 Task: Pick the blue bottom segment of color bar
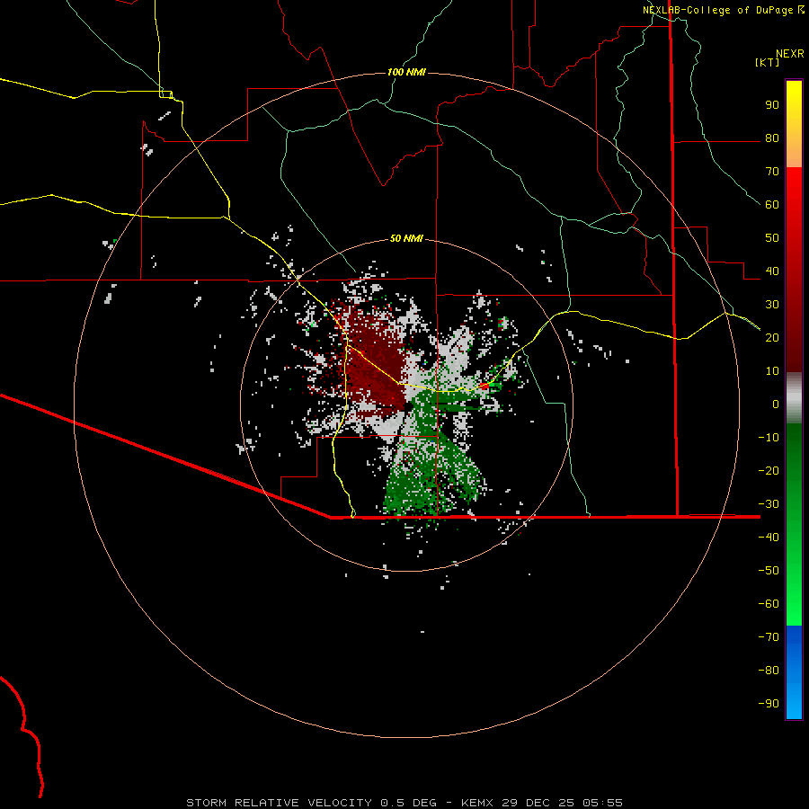tap(794, 672)
